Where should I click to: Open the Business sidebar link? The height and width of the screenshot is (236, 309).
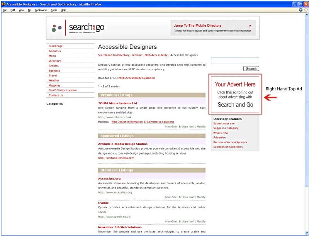click(x=54, y=71)
